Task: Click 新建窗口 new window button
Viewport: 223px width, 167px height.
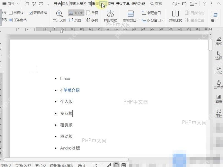Action: tap(151, 13)
